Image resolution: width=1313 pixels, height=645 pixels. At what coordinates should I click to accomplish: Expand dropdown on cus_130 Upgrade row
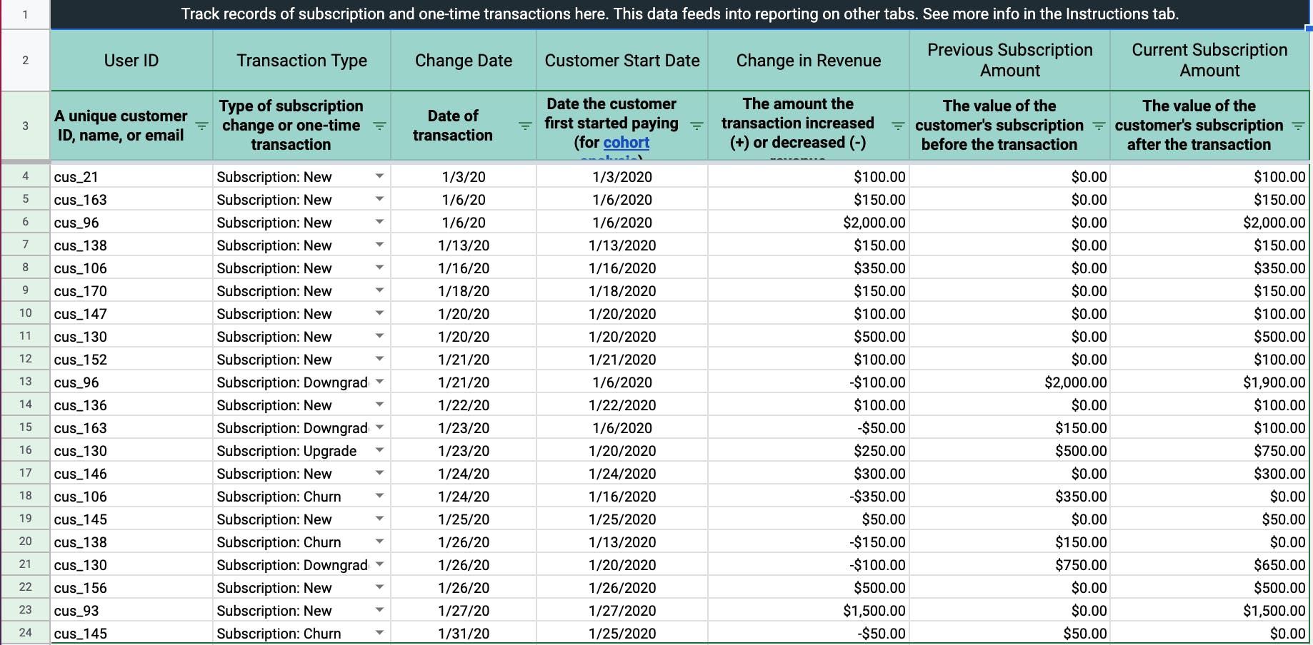coord(379,450)
